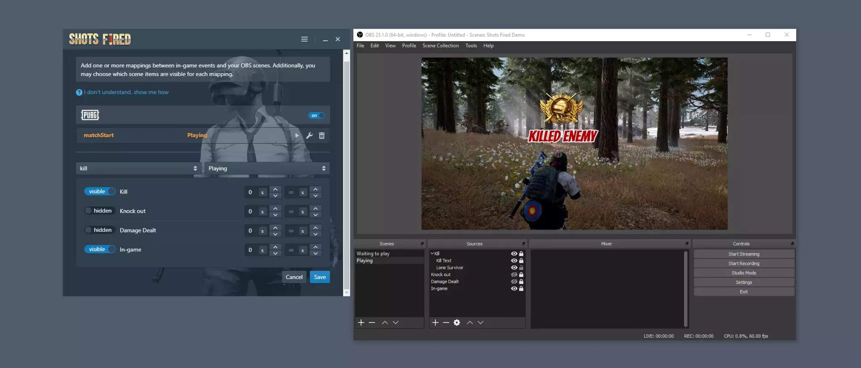Click the help question mark icon
Viewport: 861px width, 368px height.
coord(79,92)
